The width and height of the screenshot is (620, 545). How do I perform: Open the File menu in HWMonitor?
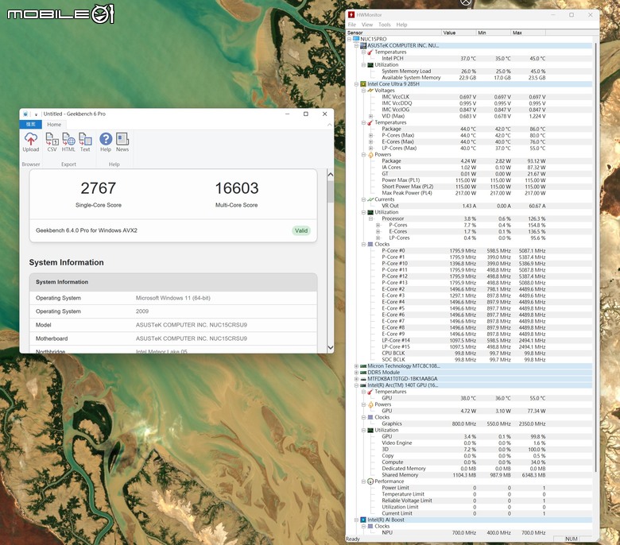point(352,25)
